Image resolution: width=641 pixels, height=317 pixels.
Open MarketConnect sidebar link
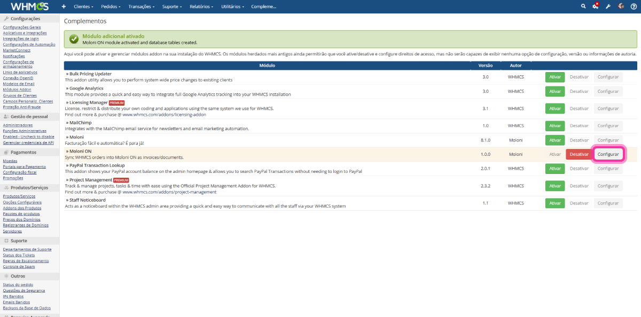17,50
